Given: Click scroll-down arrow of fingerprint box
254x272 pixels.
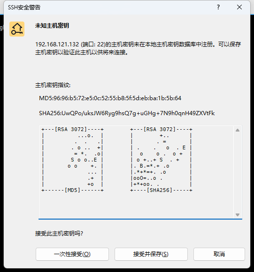Looking at the screenshot, I should click(238, 215).
